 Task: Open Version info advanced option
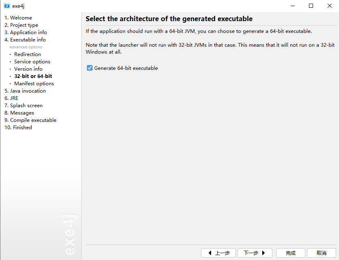tap(28, 69)
